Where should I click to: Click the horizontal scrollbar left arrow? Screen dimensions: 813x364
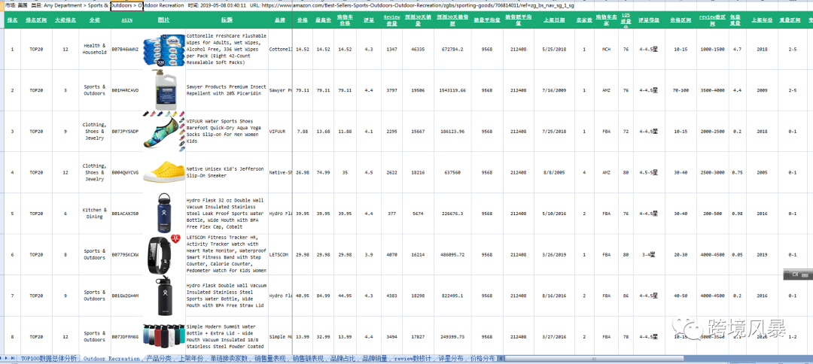coord(501,358)
